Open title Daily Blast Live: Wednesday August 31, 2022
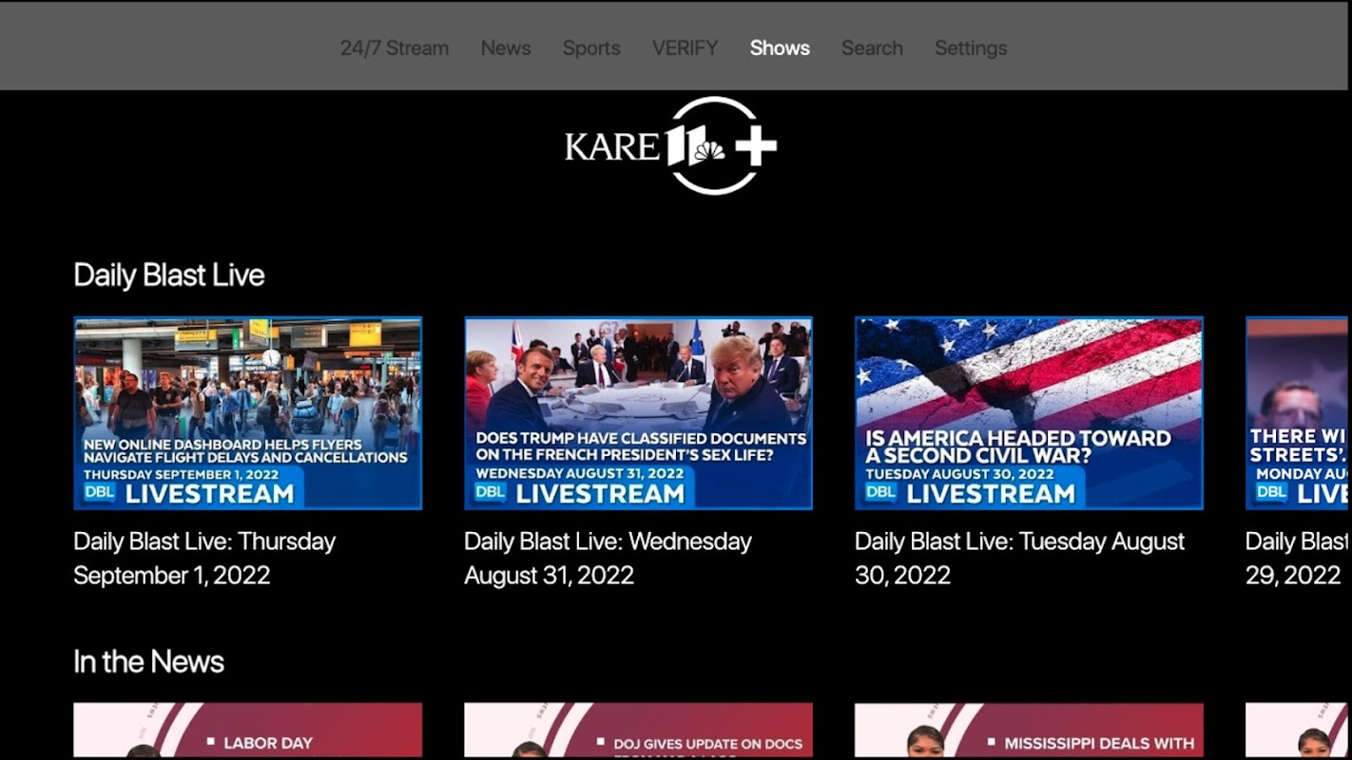 coord(608,559)
